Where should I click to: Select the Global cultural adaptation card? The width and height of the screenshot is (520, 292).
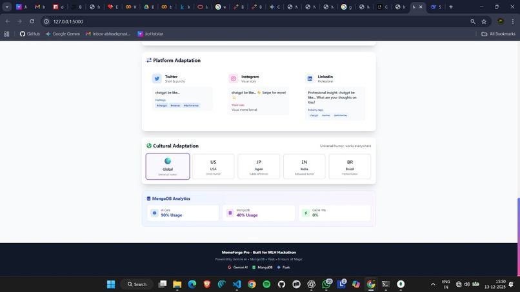(x=168, y=166)
